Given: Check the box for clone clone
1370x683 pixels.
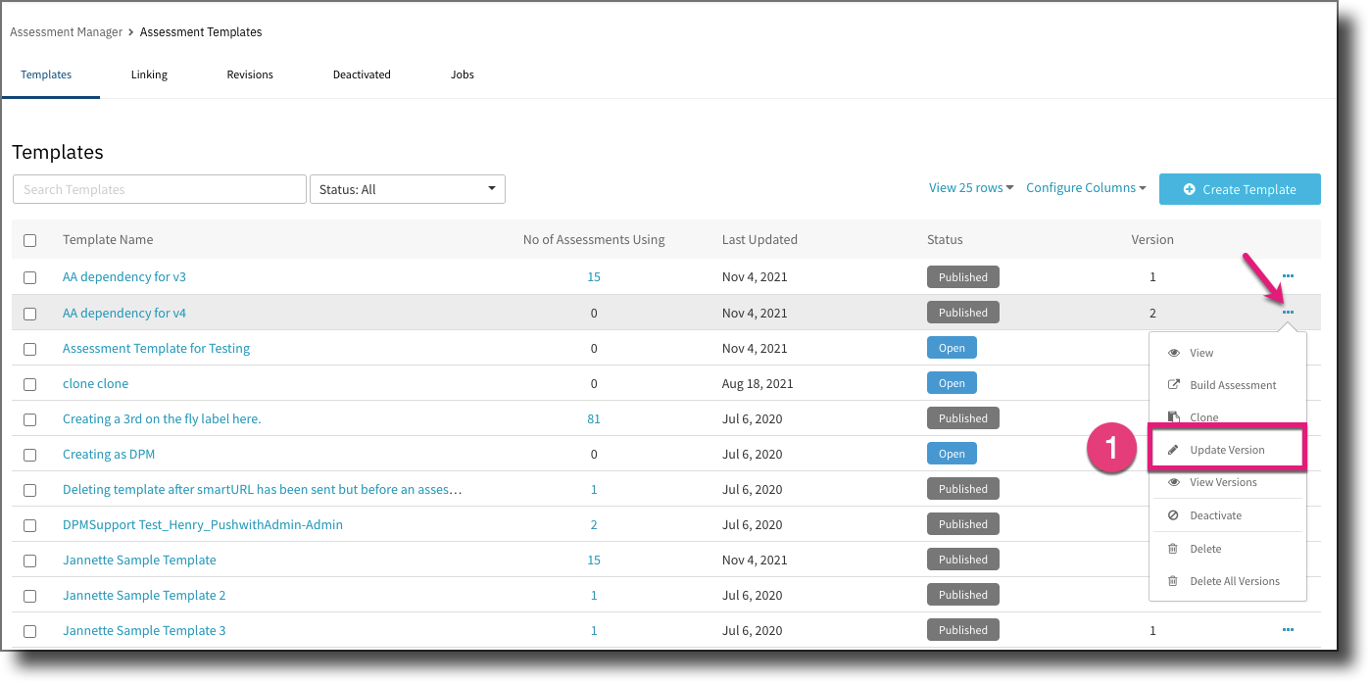Looking at the screenshot, I should (x=29, y=383).
